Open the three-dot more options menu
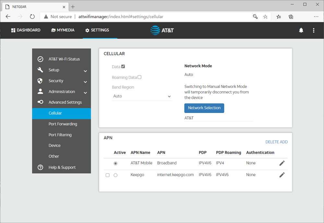The height and width of the screenshot is (223, 324). coord(313,30)
